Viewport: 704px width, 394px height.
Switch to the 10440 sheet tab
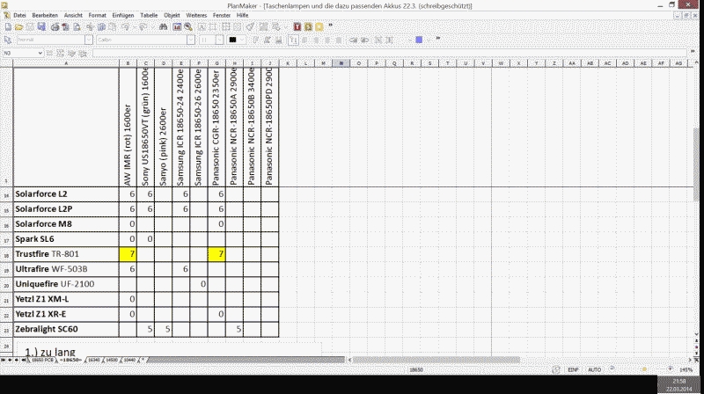[129, 360]
